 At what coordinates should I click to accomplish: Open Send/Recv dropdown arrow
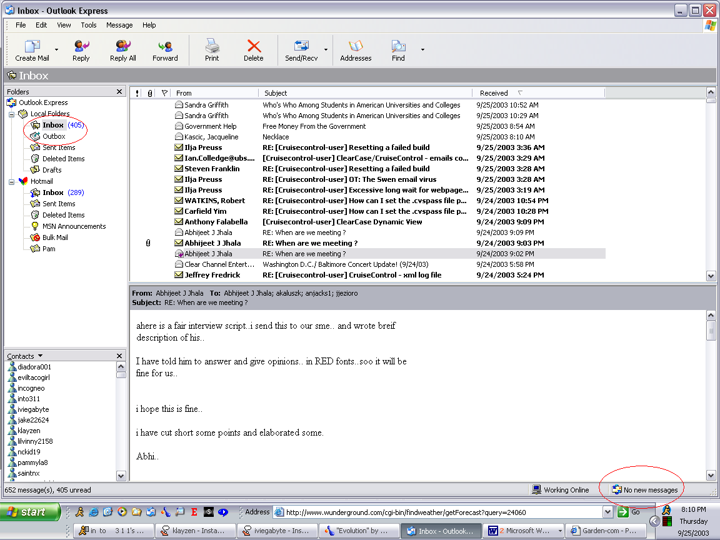pos(326,49)
